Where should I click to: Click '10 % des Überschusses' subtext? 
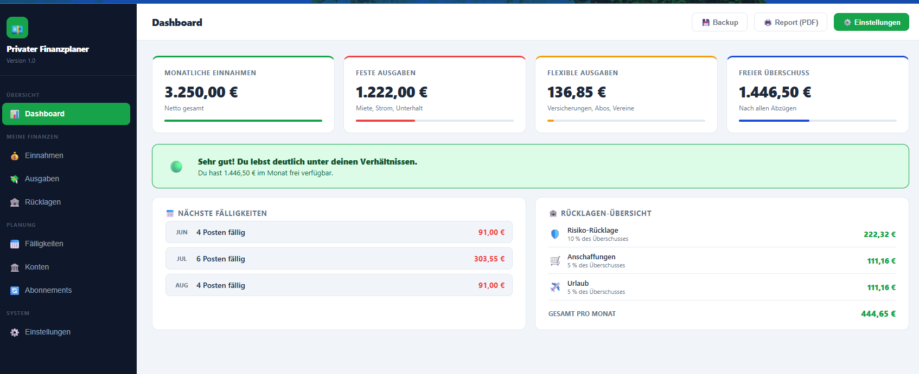click(598, 239)
